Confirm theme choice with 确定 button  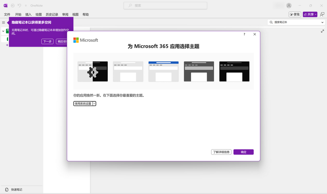(243, 152)
